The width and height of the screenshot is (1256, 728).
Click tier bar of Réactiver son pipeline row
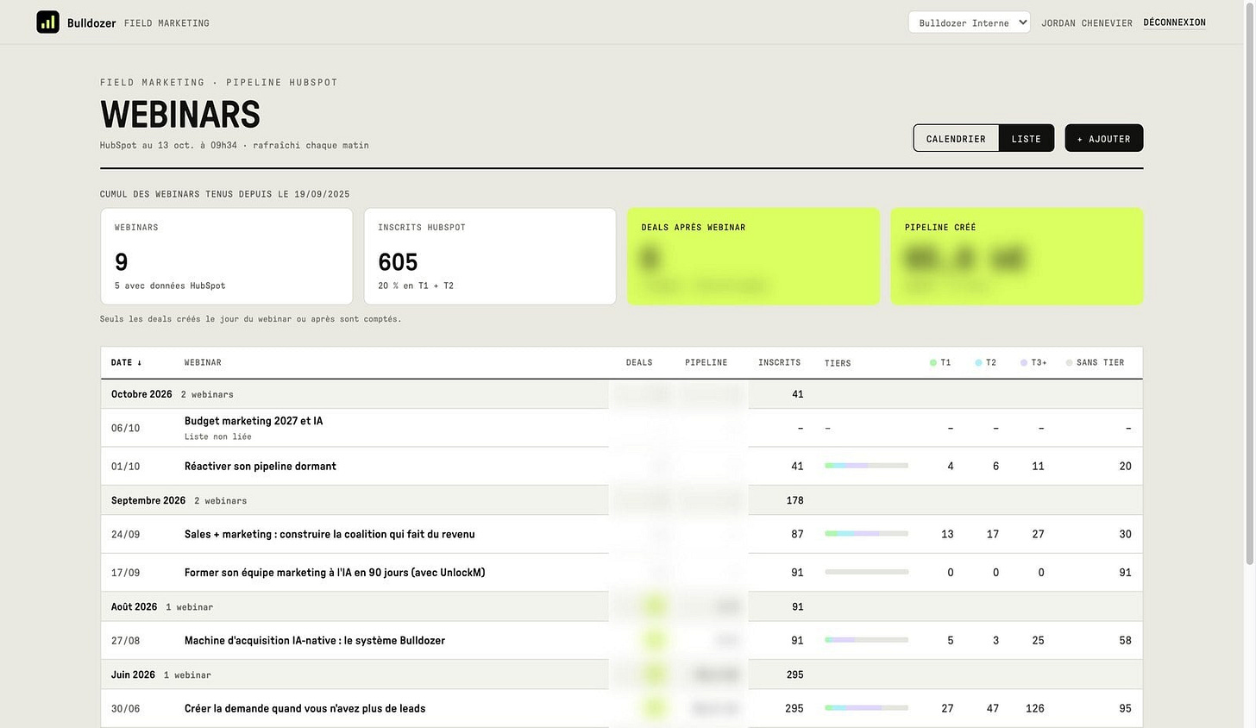(866, 466)
